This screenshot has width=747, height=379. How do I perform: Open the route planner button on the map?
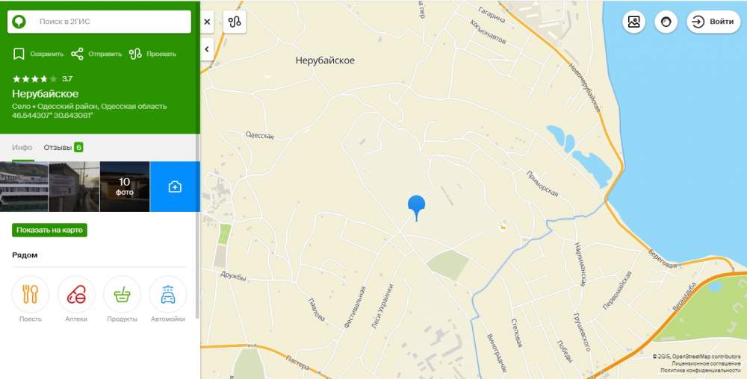pyautogui.click(x=235, y=22)
